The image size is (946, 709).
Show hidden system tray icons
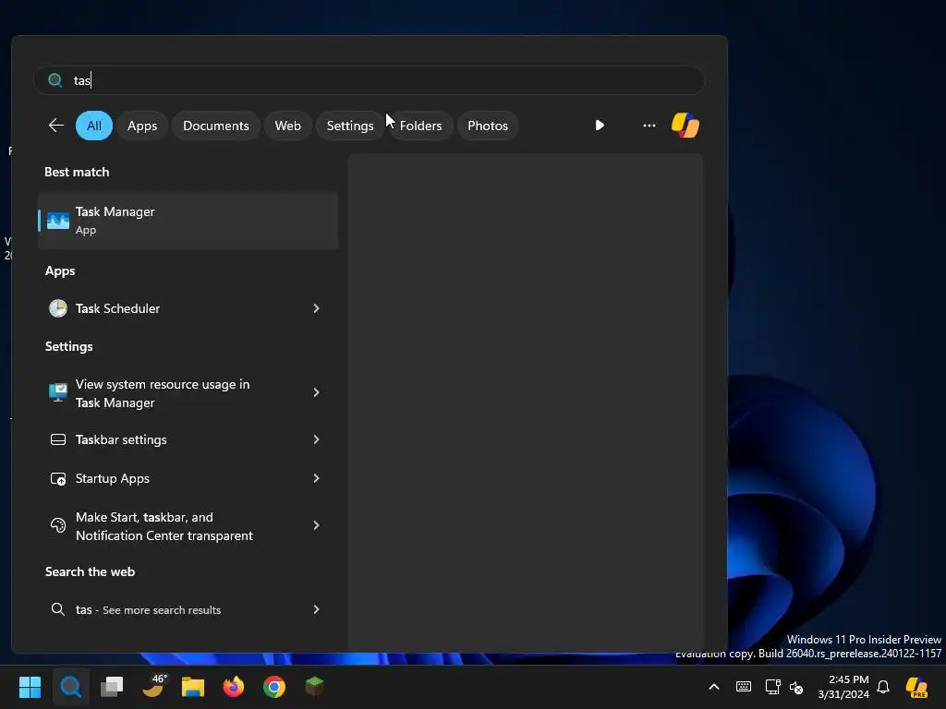coord(714,687)
